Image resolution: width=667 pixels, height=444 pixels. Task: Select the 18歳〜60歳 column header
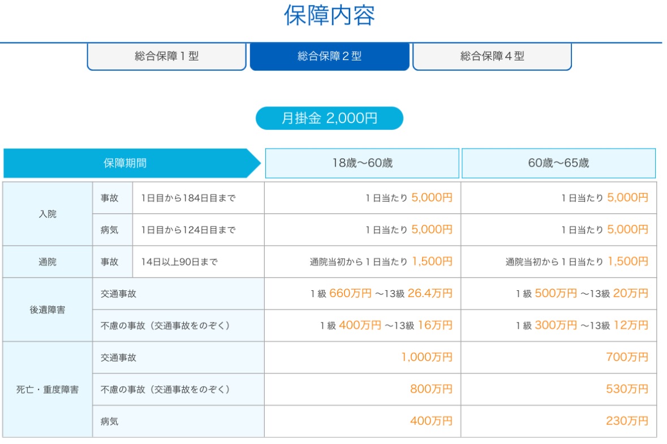[362, 163]
